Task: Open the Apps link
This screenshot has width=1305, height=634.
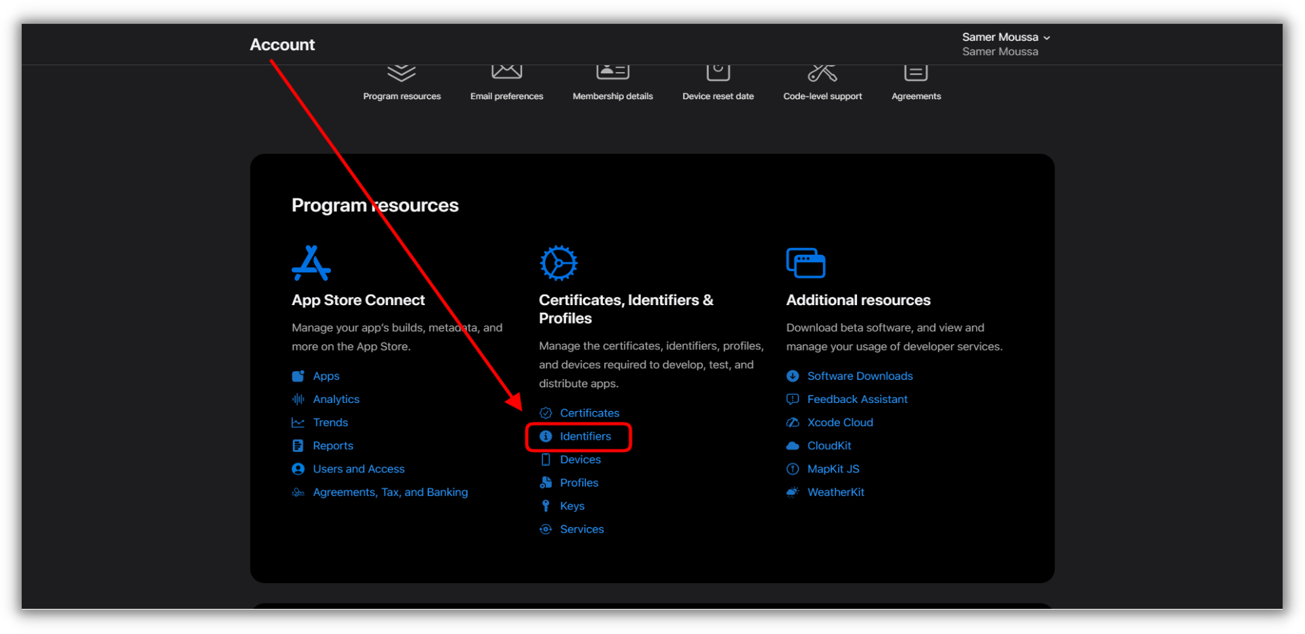Action: click(326, 376)
